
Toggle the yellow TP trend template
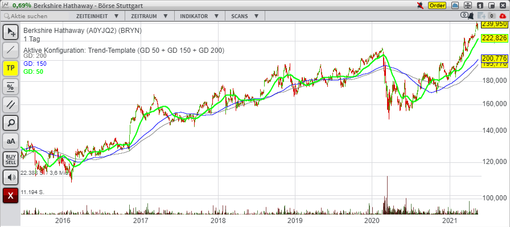click(10, 68)
